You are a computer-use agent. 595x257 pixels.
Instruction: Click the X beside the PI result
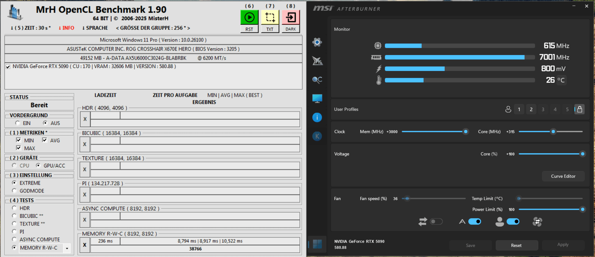click(85, 195)
